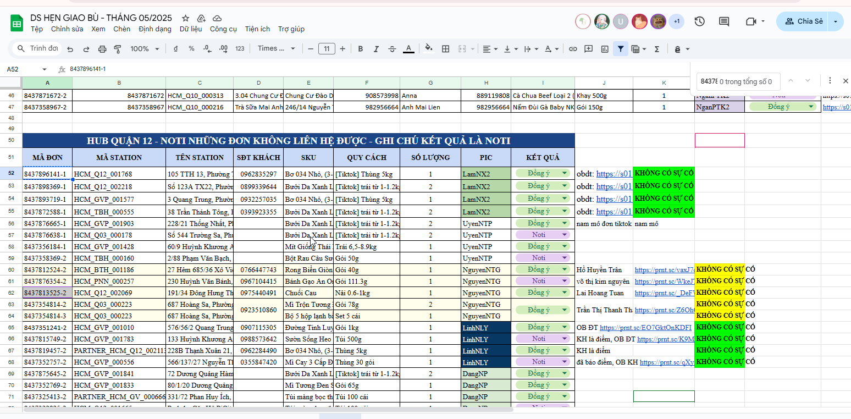The image size is (851, 419).
Task: Open the Noti dropdown in row 57
Action: (543, 235)
